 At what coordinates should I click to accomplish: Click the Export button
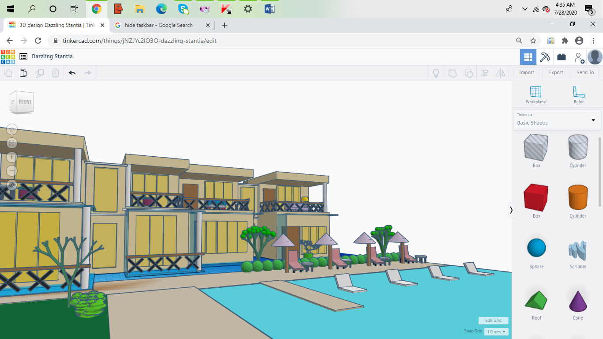tap(556, 73)
